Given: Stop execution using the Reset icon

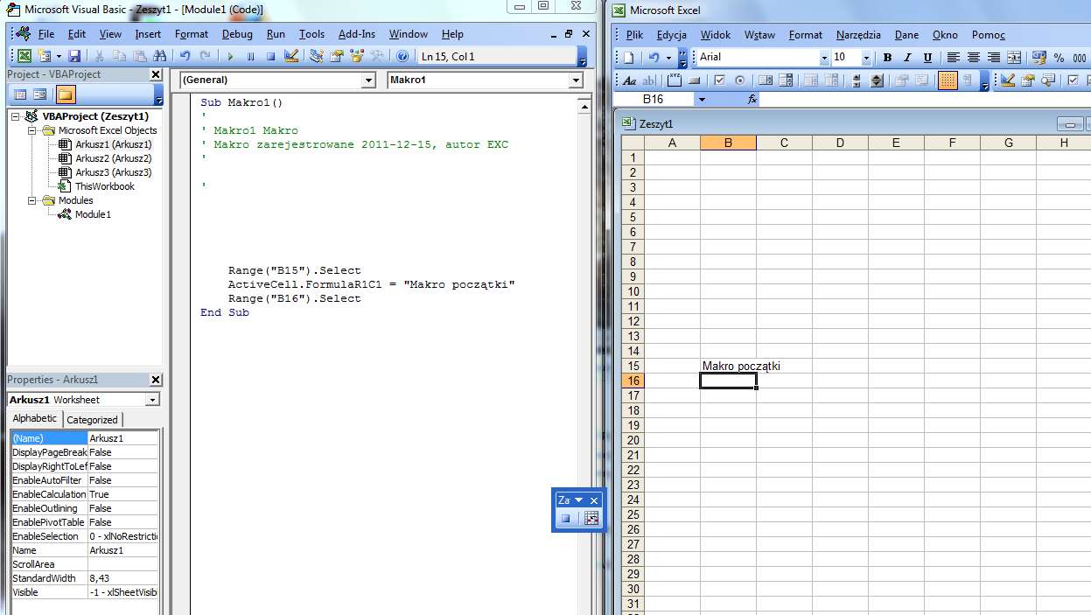Looking at the screenshot, I should (x=270, y=56).
